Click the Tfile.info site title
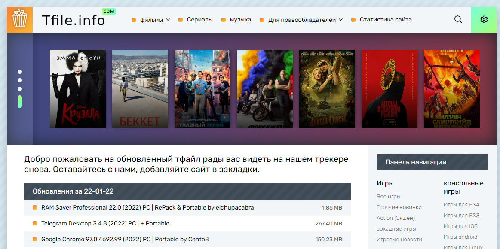 click(74, 21)
